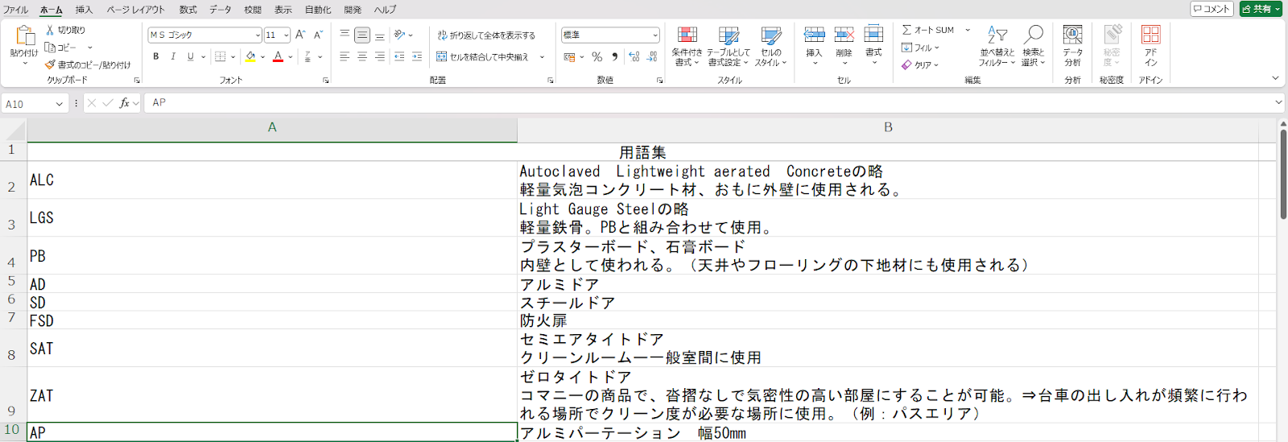
Task: Click the Add-ins (アドイン) icon
Action: point(1150,45)
